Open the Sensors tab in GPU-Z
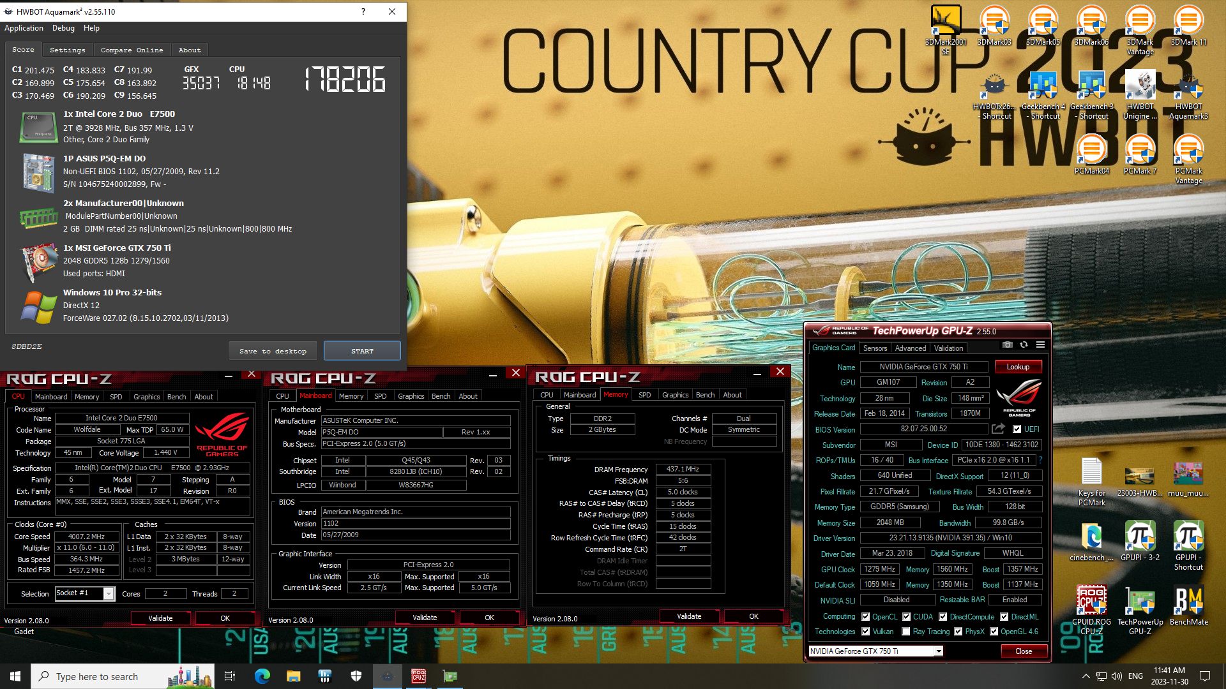This screenshot has width=1226, height=689. tap(875, 348)
